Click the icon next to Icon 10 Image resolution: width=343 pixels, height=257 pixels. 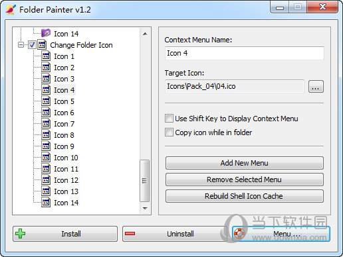(x=46, y=158)
